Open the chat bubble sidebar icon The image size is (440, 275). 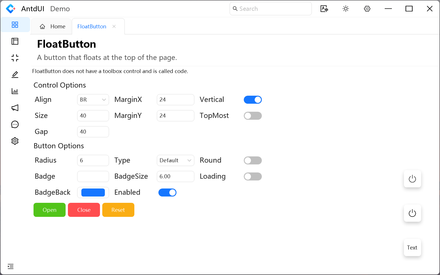pos(15,124)
